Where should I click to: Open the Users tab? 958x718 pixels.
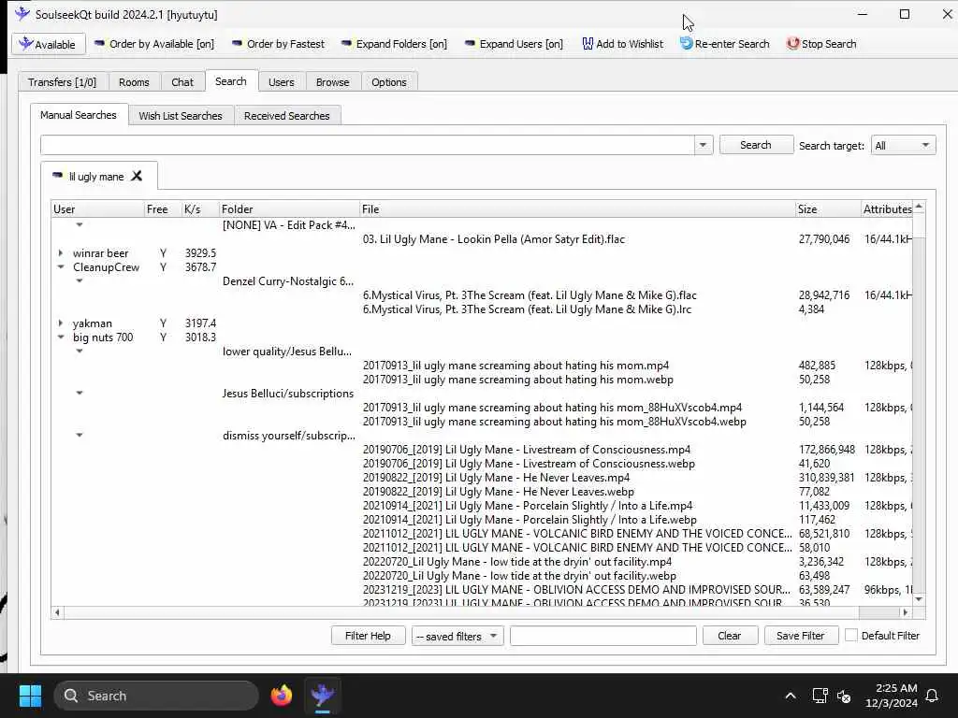point(281,82)
